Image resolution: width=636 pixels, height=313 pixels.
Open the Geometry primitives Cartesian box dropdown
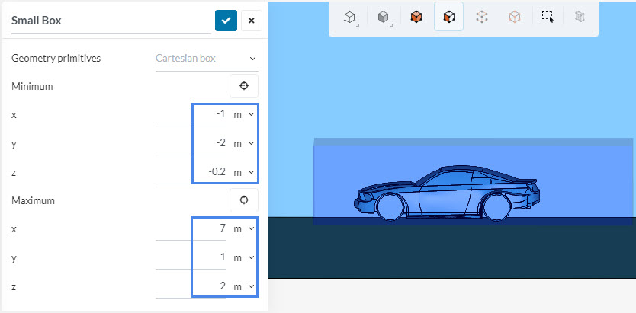click(206, 59)
